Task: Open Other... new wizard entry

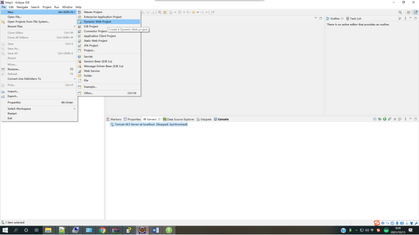Action: pos(108,93)
